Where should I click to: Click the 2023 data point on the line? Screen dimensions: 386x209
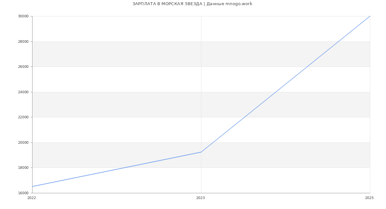(201, 152)
